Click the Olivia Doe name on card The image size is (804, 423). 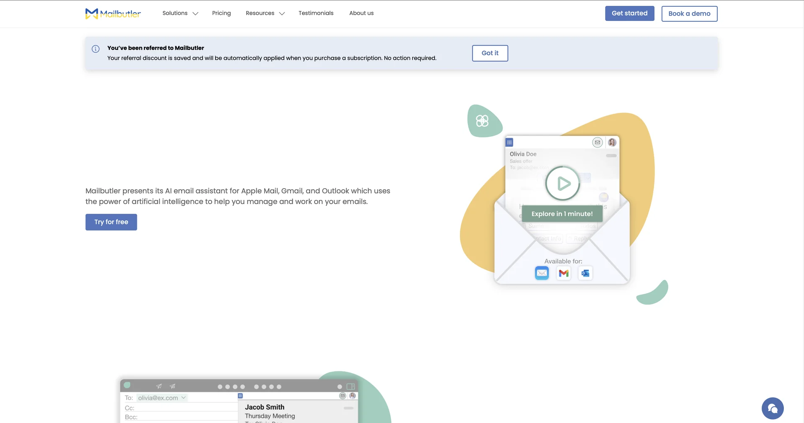coord(523,154)
